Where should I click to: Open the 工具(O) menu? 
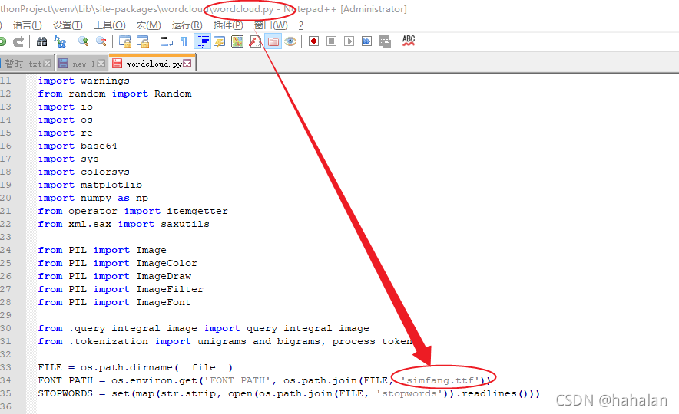click(110, 25)
